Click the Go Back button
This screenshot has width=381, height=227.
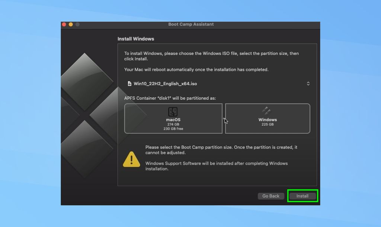pyautogui.click(x=271, y=196)
